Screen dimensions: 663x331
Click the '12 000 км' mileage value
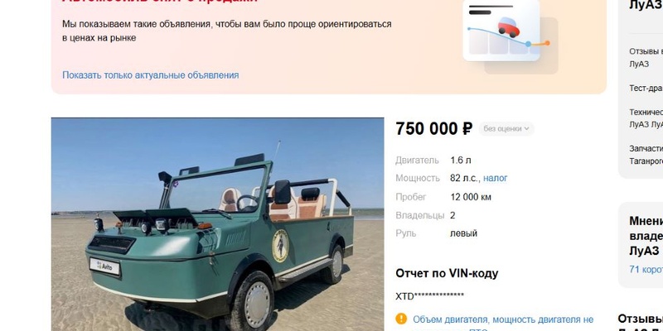(471, 197)
